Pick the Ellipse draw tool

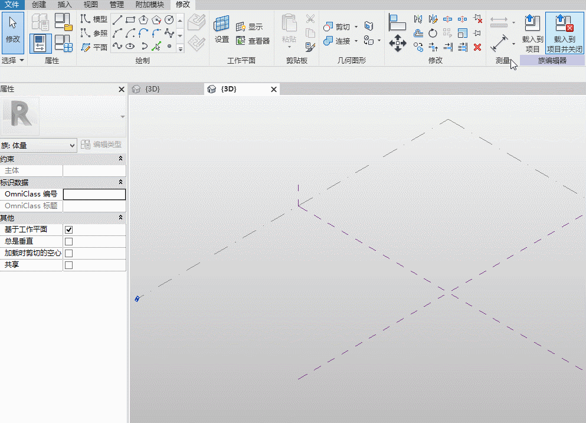(130, 47)
